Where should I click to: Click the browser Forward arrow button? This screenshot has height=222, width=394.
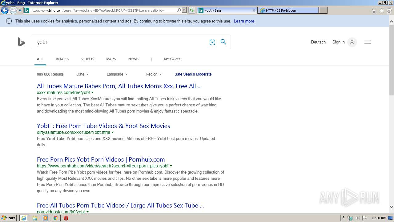[x=13, y=10]
